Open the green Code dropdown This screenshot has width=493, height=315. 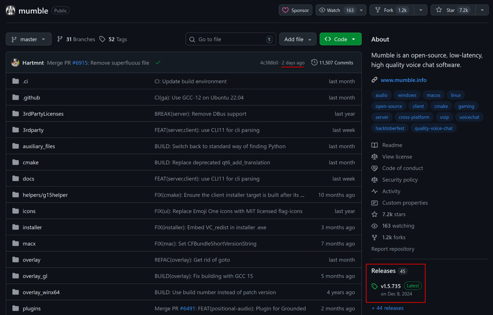coord(340,39)
